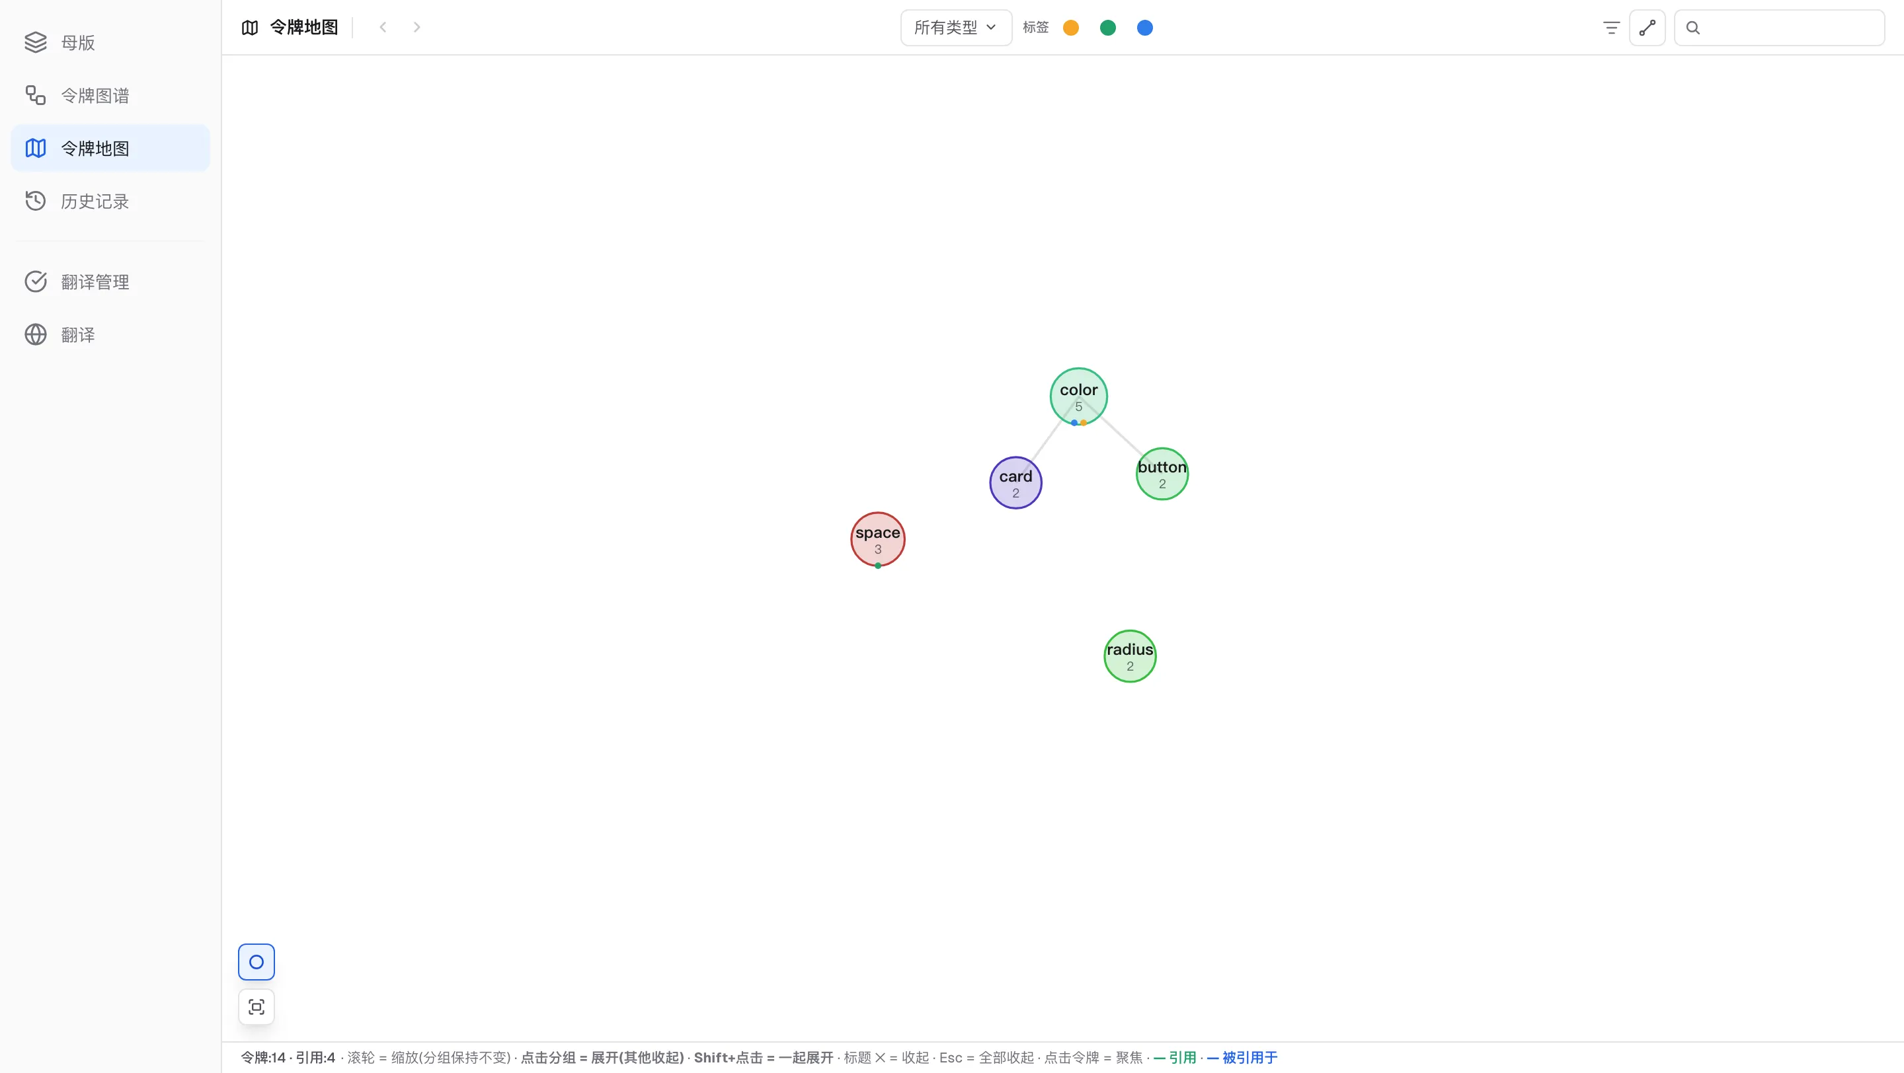Open 翻译管理 in the sidebar

110,281
